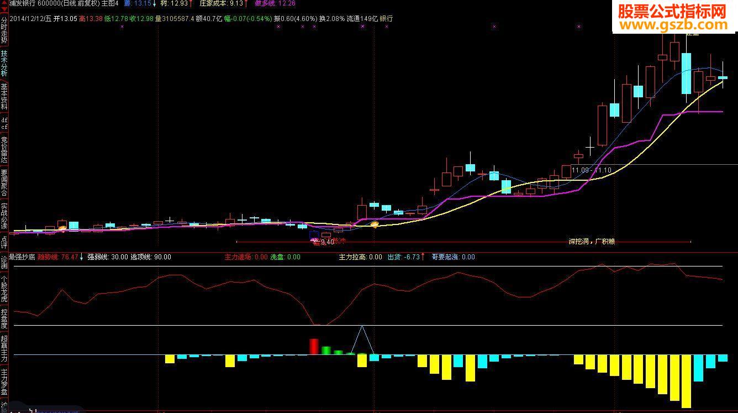
Task: Click the 11.09 - 11.10 price label
Action: (592, 170)
